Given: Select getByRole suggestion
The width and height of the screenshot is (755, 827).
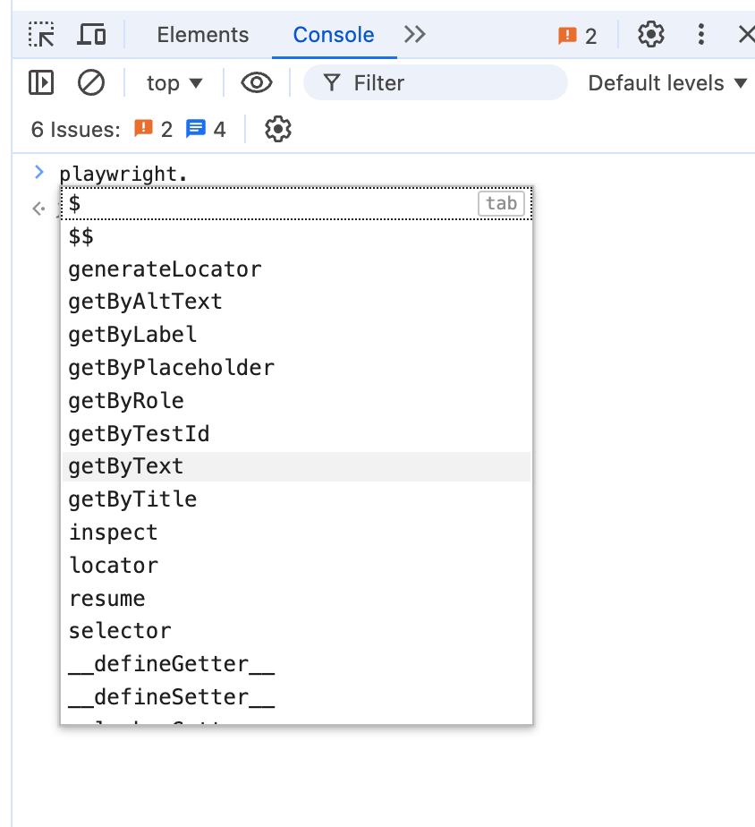Looking at the screenshot, I should tap(297, 401).
